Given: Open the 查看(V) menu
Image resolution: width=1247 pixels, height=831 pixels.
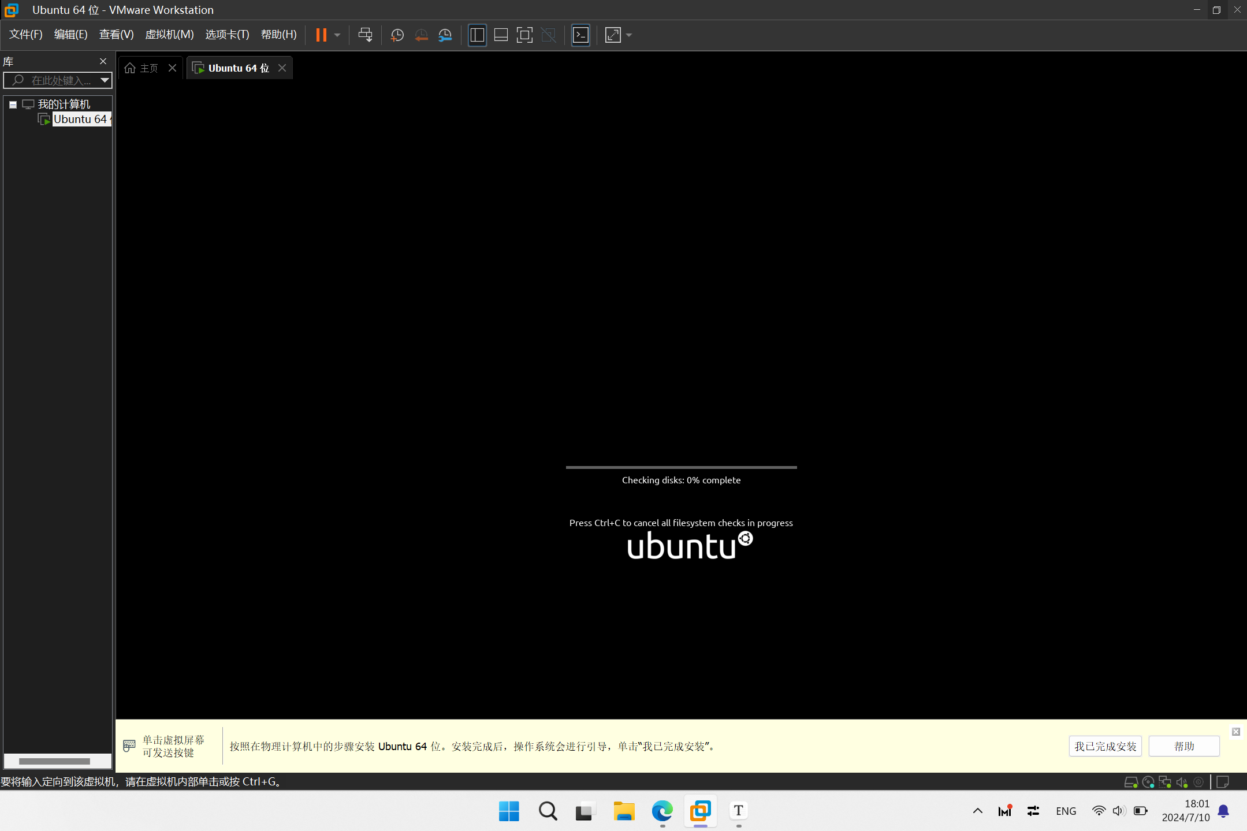Looking at the screenshot, I should coord(116,34).
